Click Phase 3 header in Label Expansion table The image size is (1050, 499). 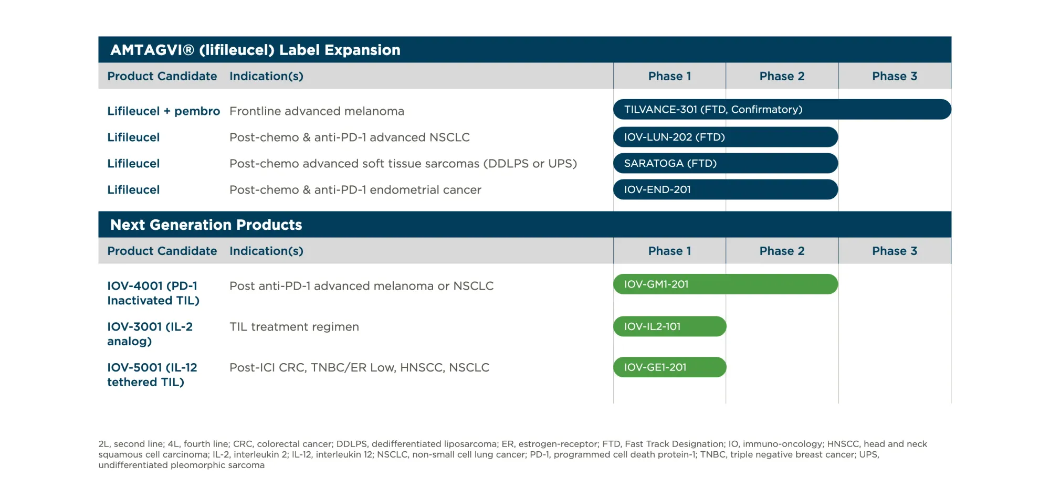click(x=895, y=76)
